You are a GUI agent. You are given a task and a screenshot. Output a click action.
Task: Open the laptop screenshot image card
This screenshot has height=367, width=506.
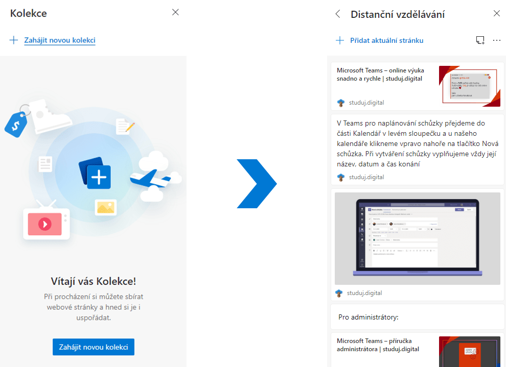coord(417,238)
